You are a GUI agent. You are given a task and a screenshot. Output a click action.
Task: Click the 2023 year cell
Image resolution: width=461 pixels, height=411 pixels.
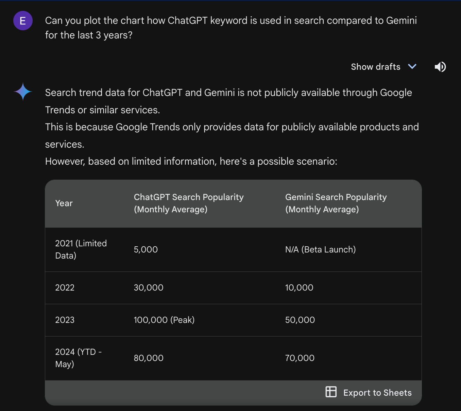coord(65,320)
